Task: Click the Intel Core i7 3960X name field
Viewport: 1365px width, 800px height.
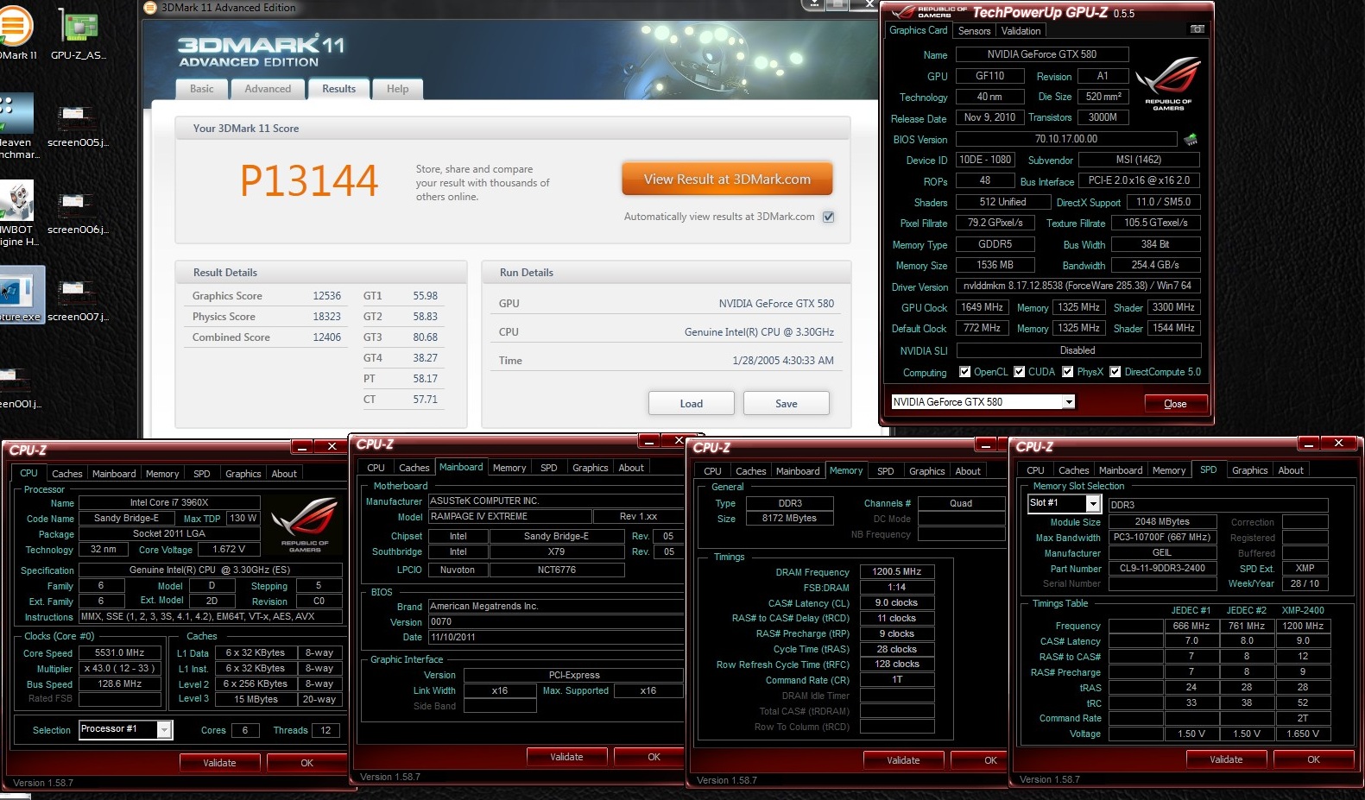Action: click(169, 502)
